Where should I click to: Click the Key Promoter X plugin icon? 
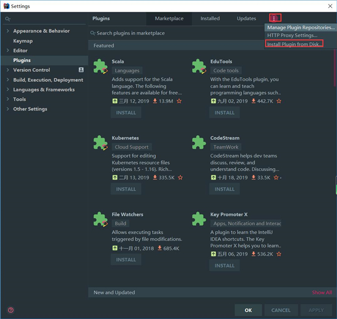coord(199,220)
